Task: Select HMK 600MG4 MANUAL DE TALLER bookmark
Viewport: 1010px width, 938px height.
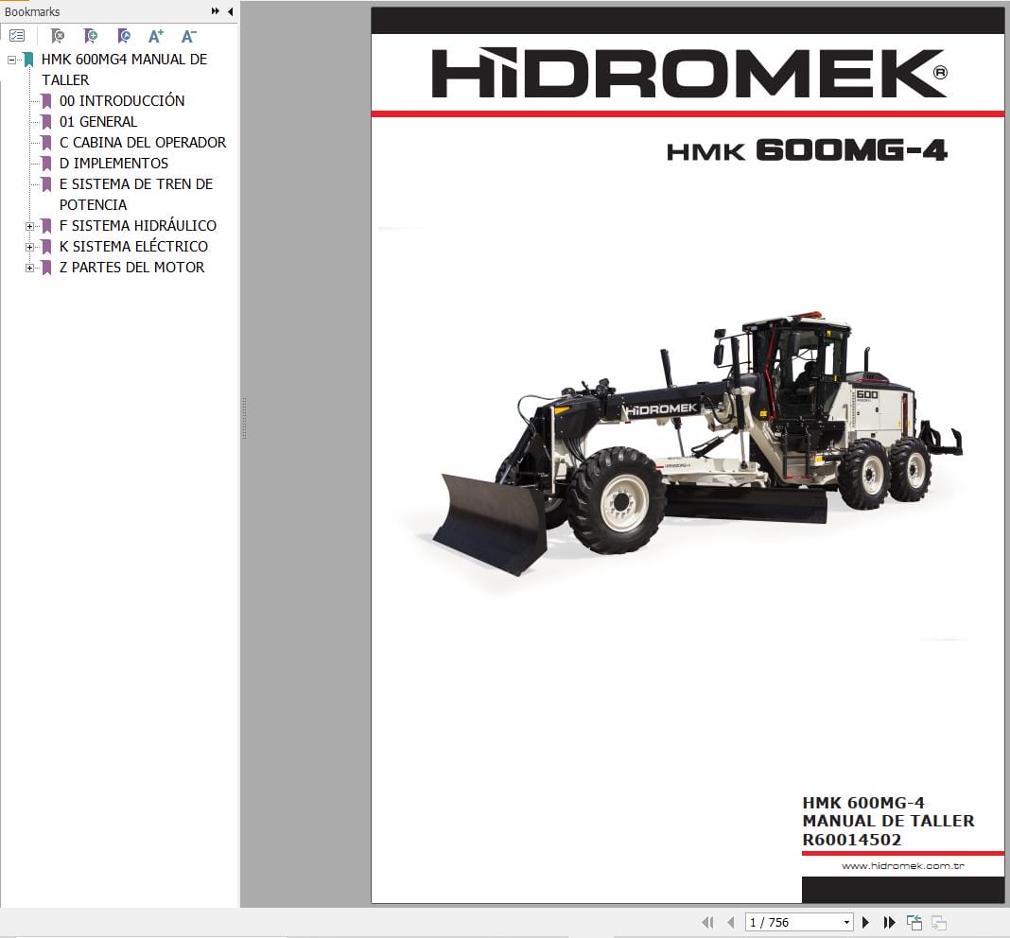Action: pyautogui.click(x=124, y=70)
